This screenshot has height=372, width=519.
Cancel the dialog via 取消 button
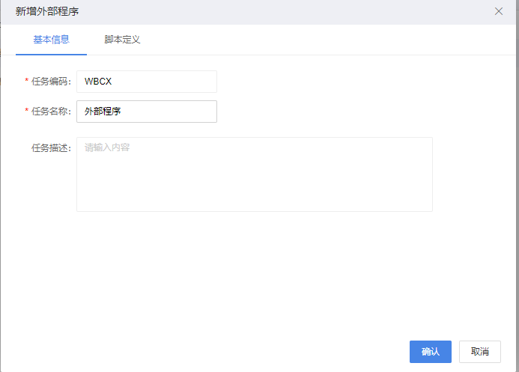pos(479,352)
